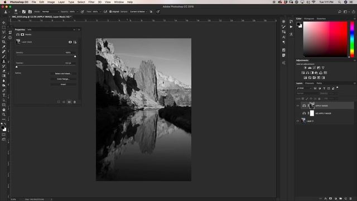This screenshot has width=357, height=201.
Task: Open the Image menu
Action: click(x=51, y=2)
